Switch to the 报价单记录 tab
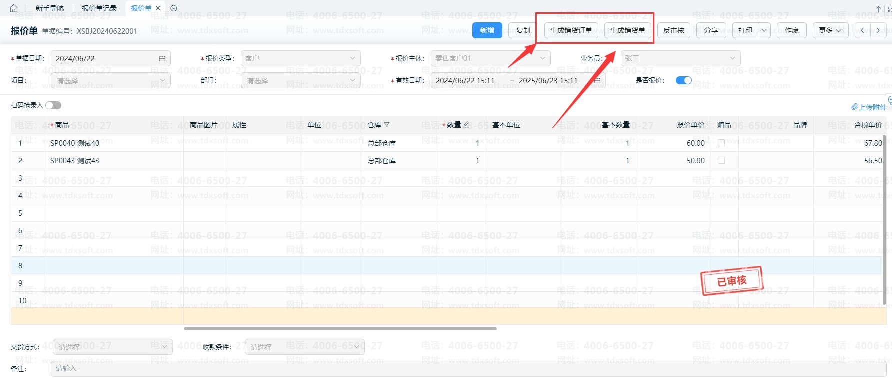Viewport: 892px width, 378px height. [99, 8]
